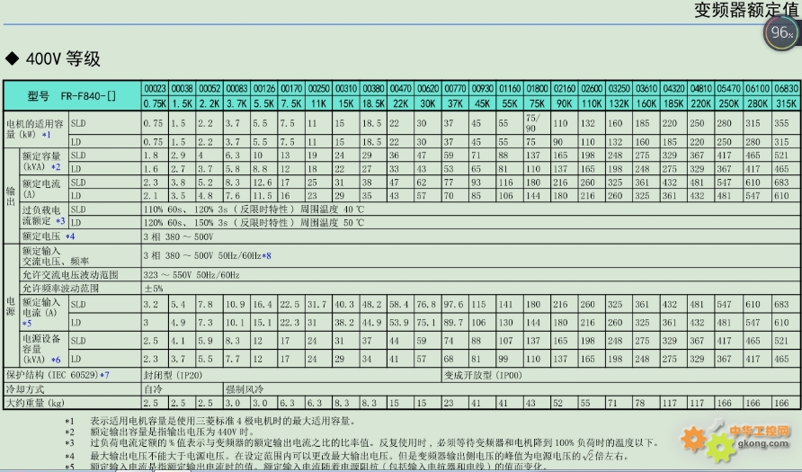Select the 323~550V 50Hz/60Hz value
Viewport: 802px width, 472px height.
(192, 274)
